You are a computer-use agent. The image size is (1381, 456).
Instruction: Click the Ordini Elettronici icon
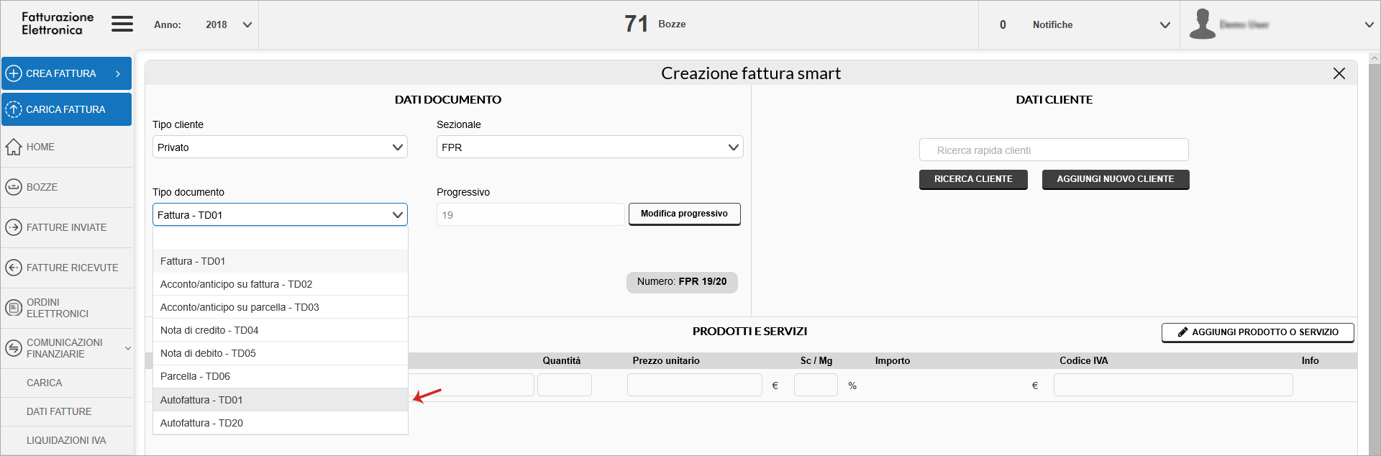click(14, 308)
